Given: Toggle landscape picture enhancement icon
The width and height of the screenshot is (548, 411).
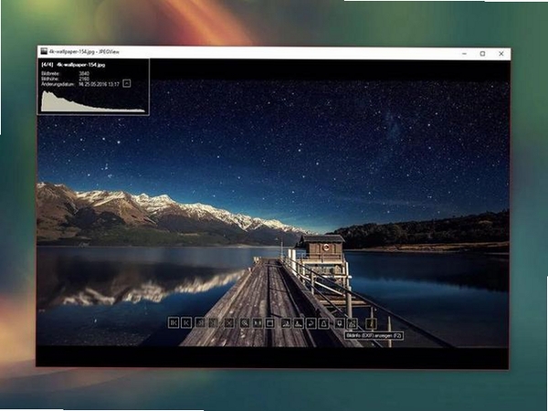Looking at the screenshot, I should coord(353,323).
